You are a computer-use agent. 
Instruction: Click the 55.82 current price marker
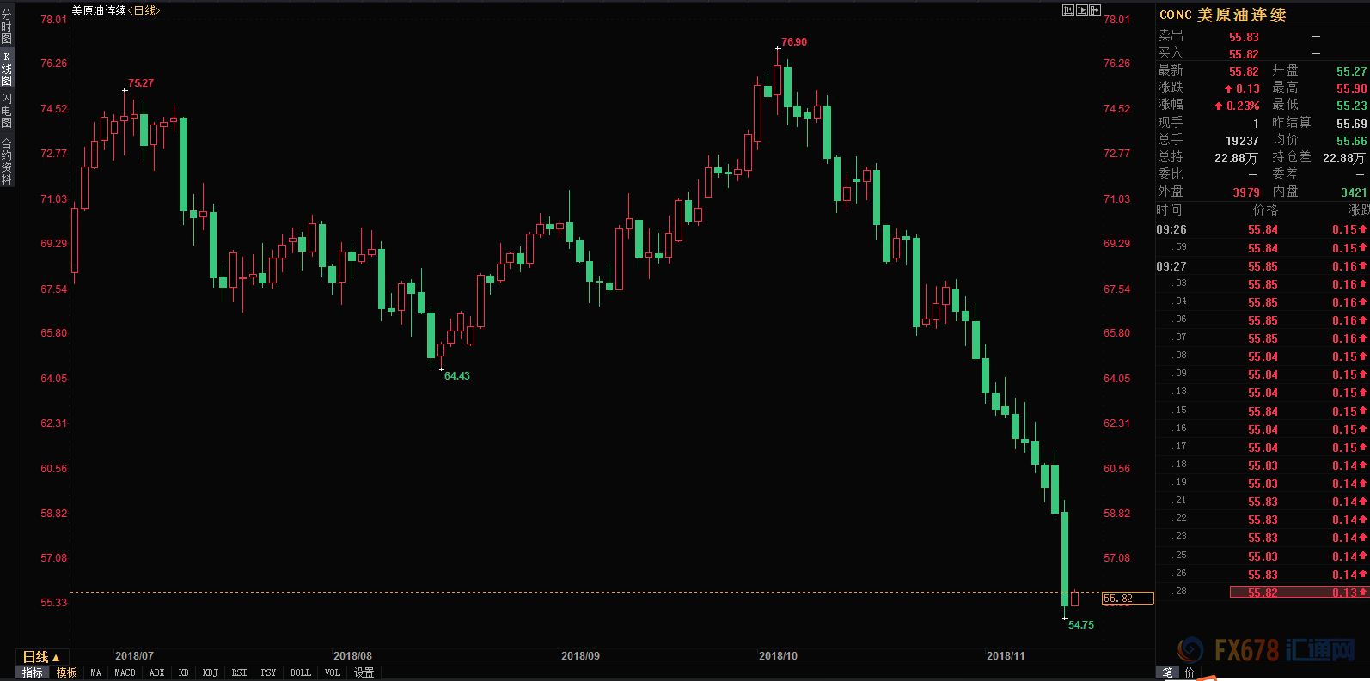tap(1127, 599)
